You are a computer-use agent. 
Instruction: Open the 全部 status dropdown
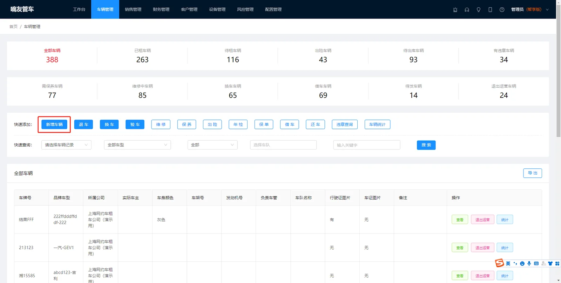(x=212, y=145)
